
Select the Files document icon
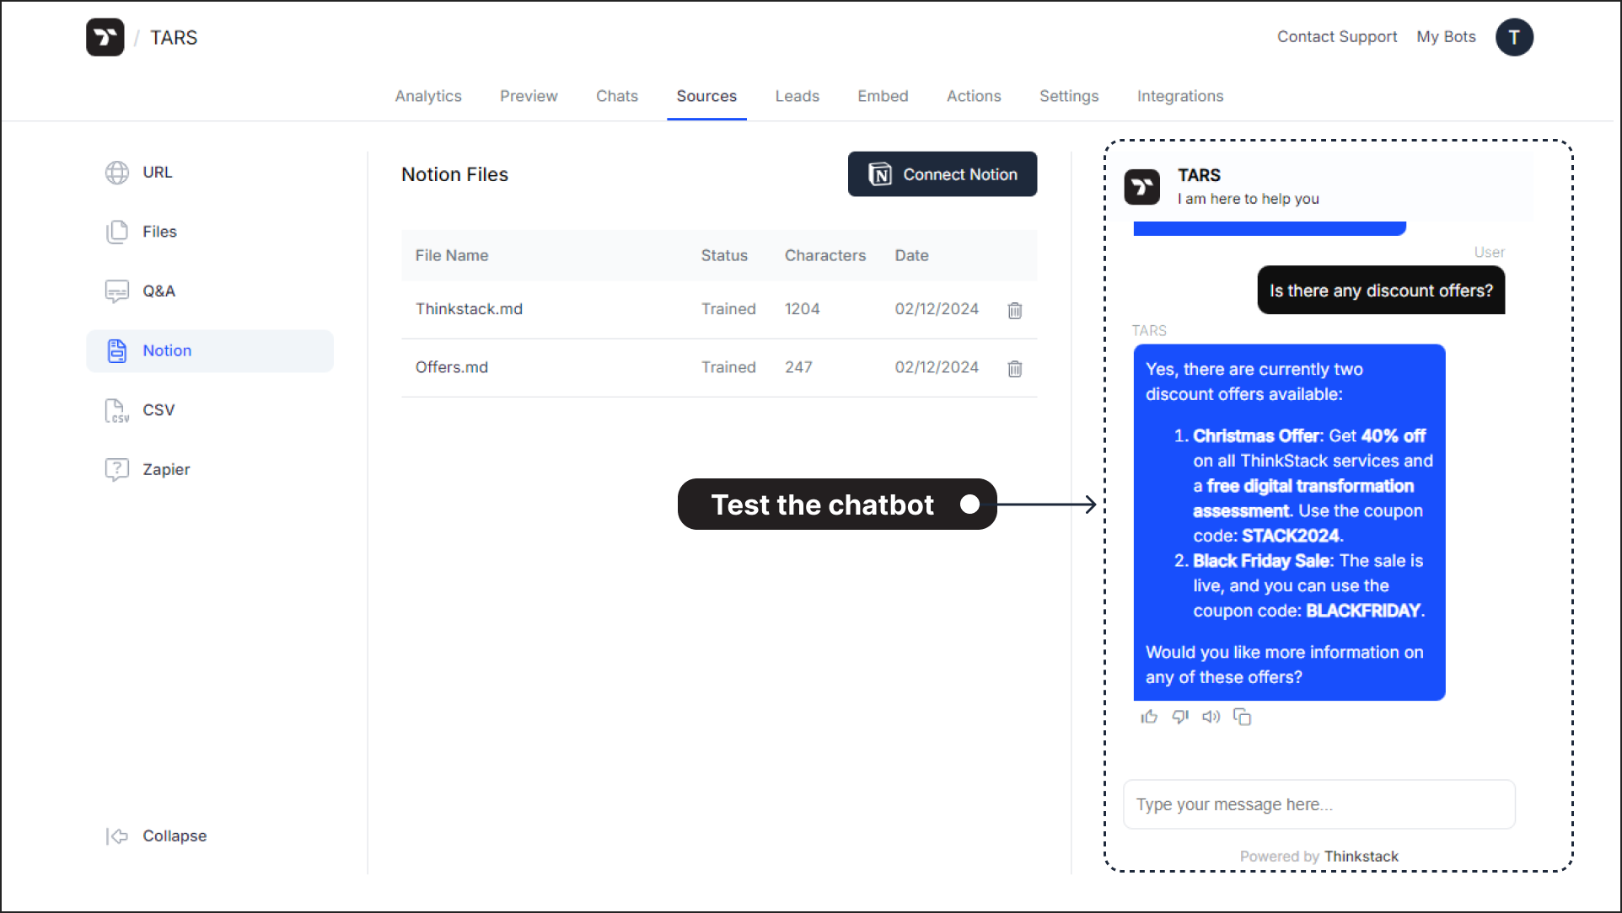117,232
